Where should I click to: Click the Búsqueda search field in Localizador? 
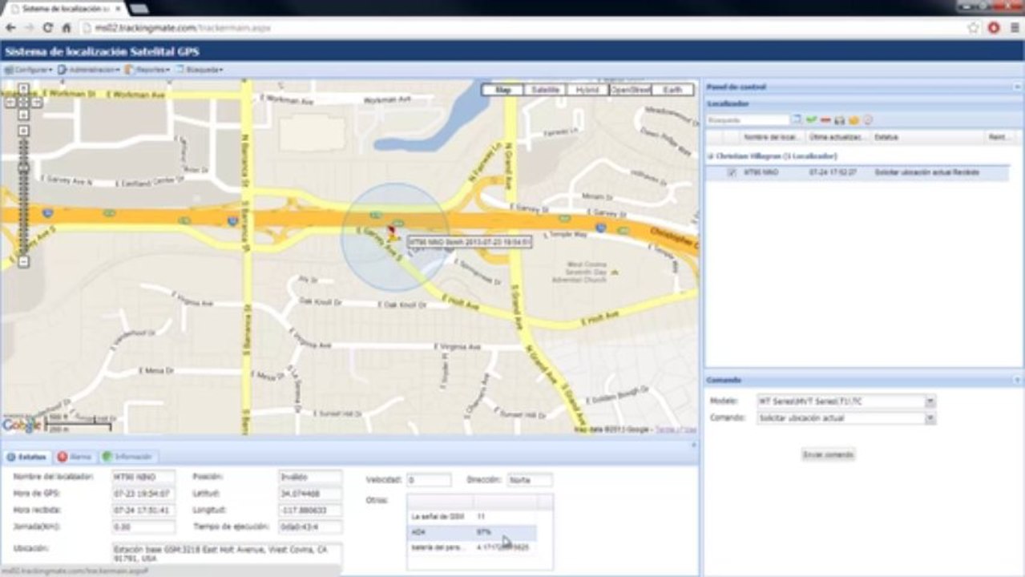748,120
